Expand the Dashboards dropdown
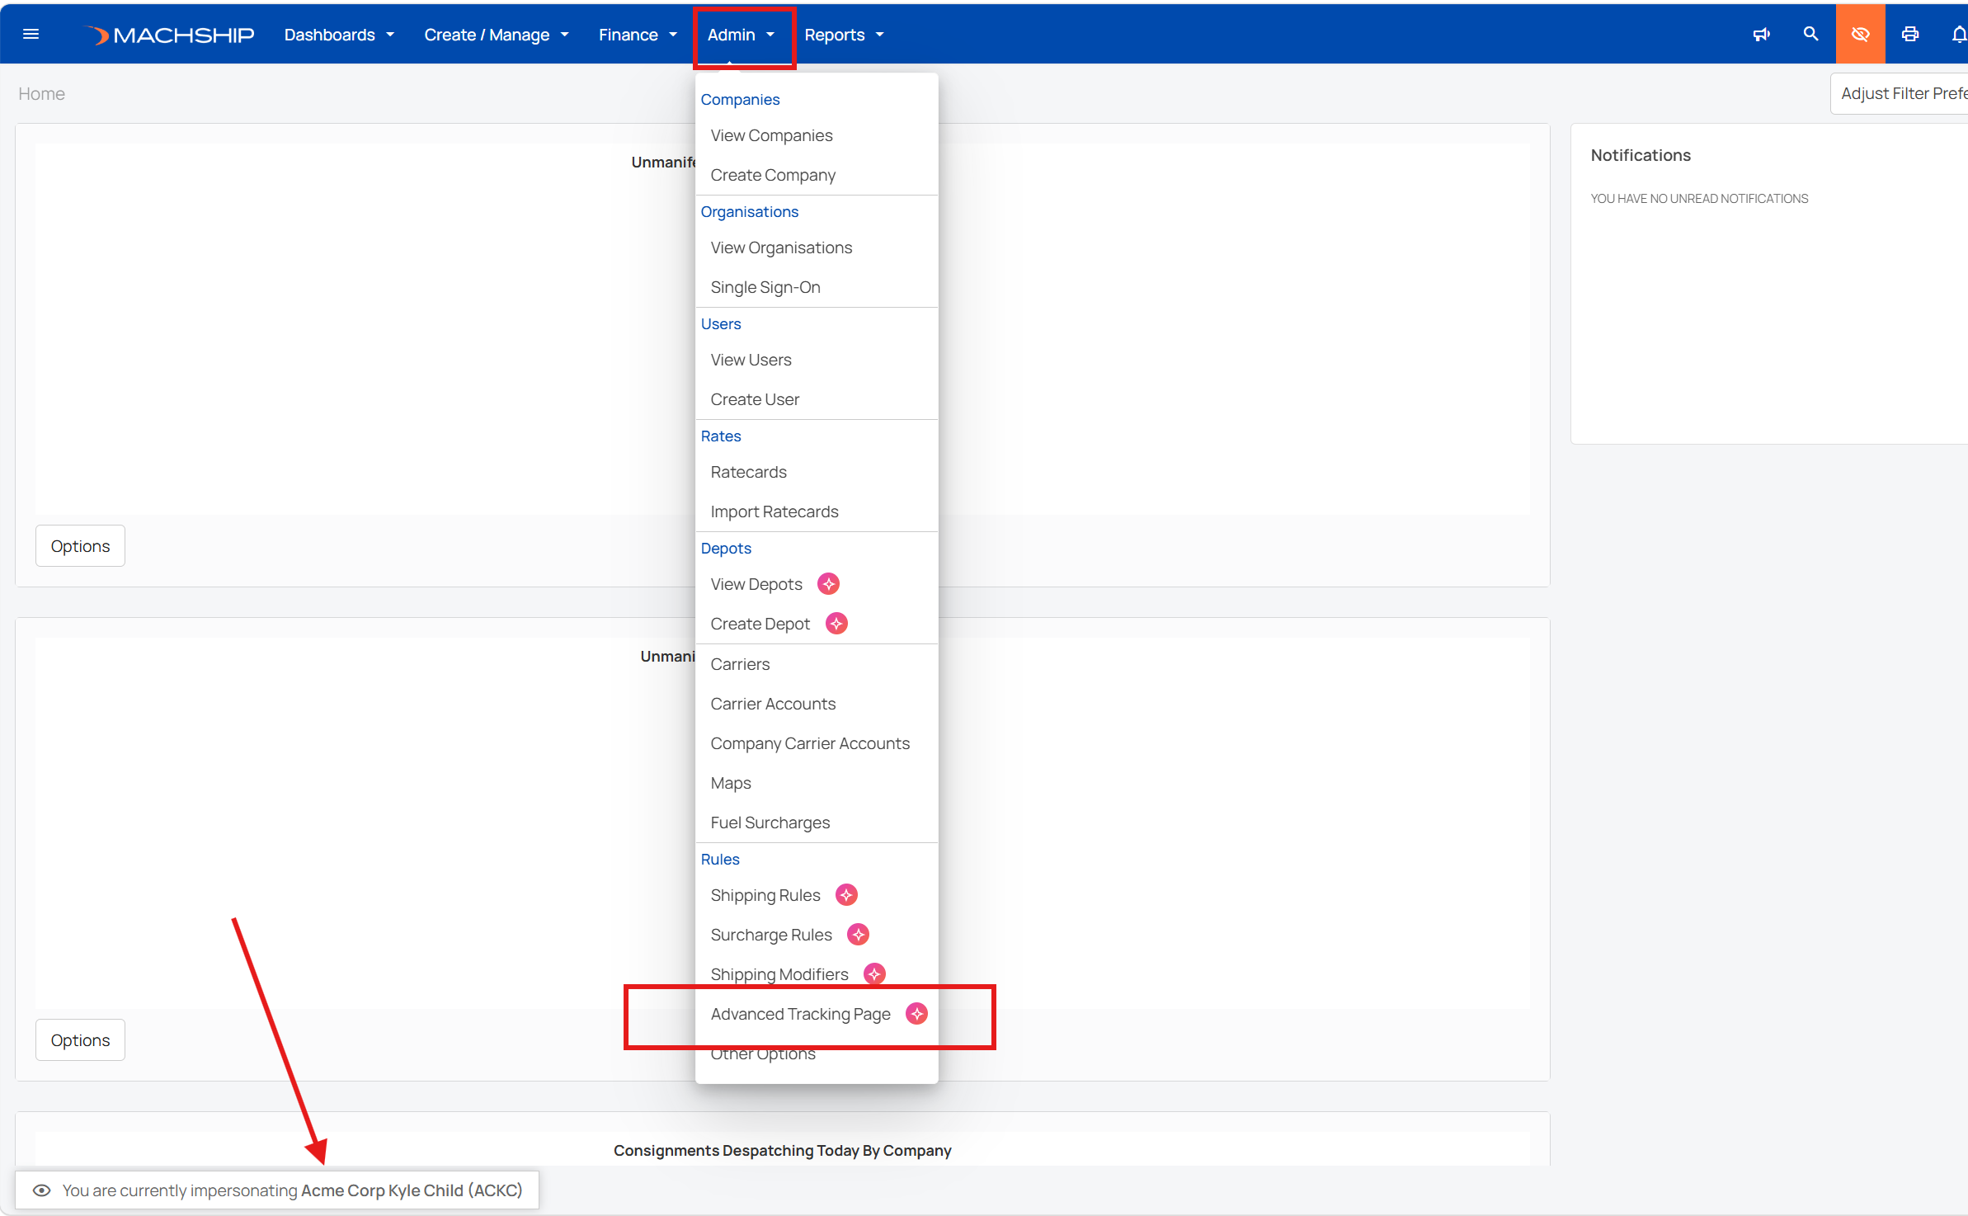The width and height of the screenshot is (1968, 1216). pos(339,35)
